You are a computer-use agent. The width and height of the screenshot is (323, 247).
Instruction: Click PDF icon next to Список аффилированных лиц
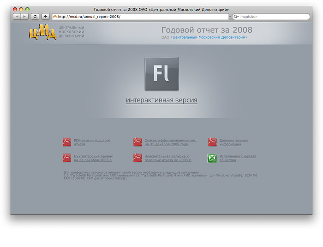138,142
